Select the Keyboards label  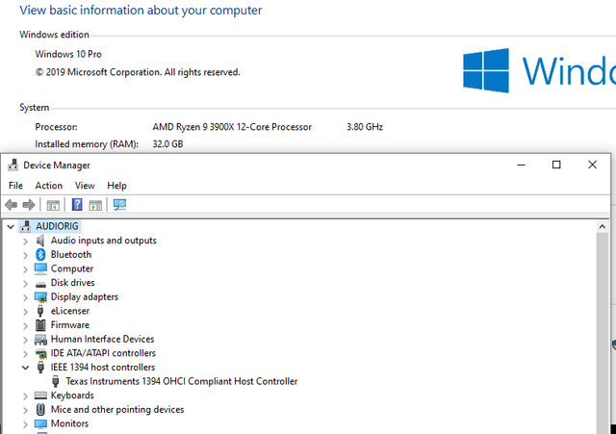(x=72, y=396)
